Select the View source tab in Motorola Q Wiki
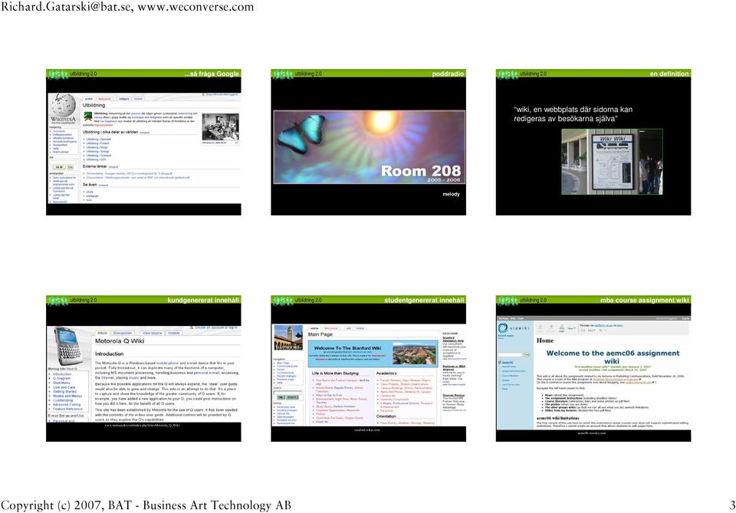 point(152,333)
